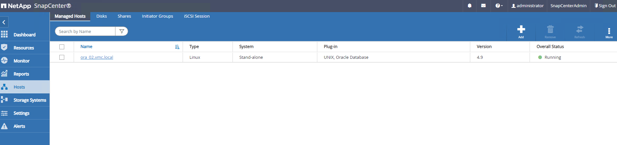Click the Plug-in column header
Screen dimensions: 617x145
pyautogui.click(x=331, y=47)
